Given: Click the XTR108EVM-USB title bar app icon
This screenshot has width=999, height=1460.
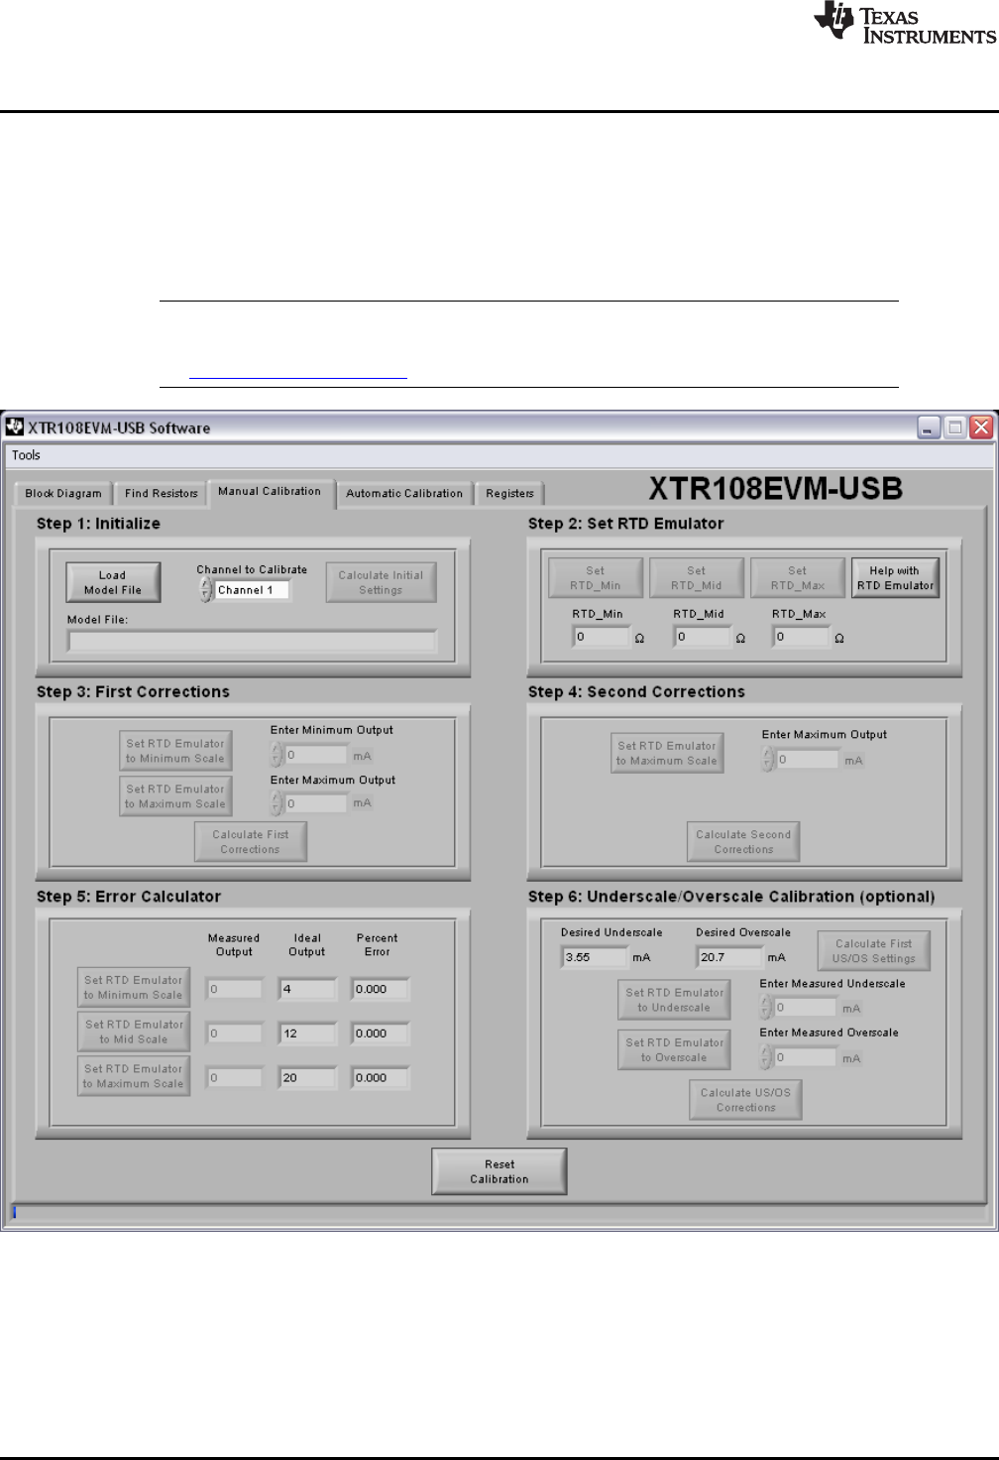Looking at the screenshot, I should point(14,427).
